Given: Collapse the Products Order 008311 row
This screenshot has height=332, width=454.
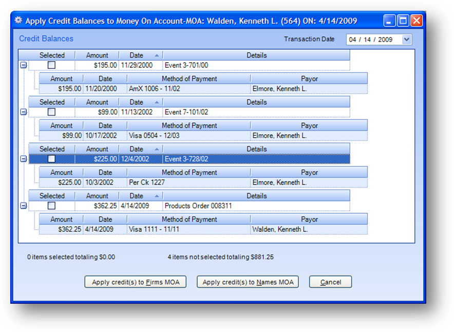Looking at the screenshot, I should click(x=24, y=206).
